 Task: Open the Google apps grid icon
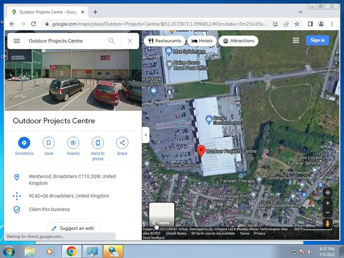[x=296, y=40]
